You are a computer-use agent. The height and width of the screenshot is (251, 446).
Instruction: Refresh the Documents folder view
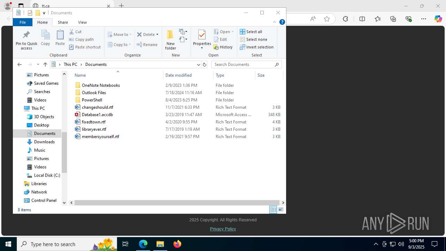(x=205, y=64)
